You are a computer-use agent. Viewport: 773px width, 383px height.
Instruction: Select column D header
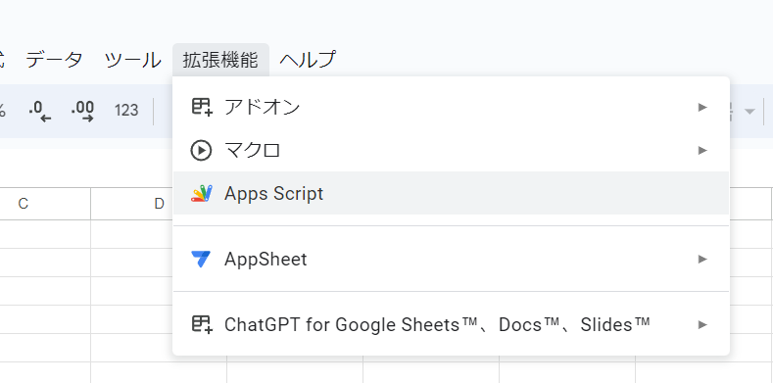coord(159,204)
